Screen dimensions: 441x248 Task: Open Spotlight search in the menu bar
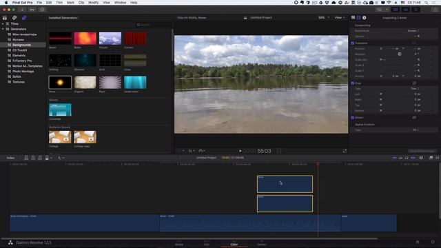tap(427, 3)
